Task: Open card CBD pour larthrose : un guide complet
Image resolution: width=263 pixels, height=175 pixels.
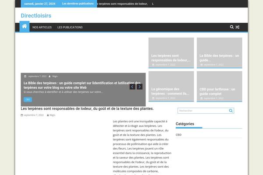Action: 217,91
